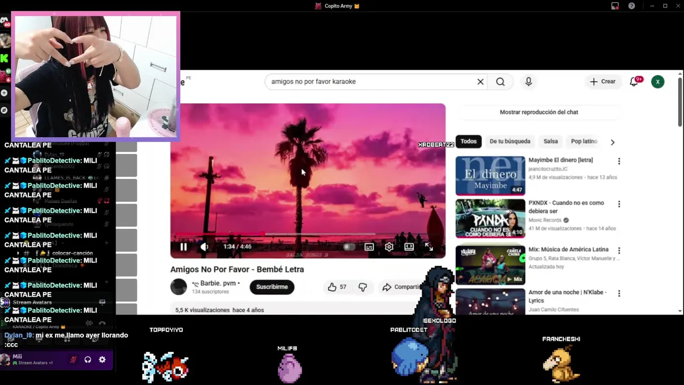Click Mostrar reproducción del chat

click(539, 112)
